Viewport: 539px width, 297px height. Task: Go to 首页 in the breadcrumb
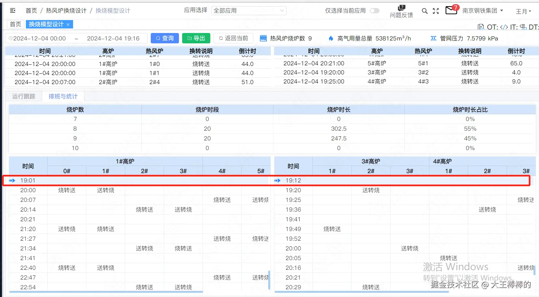pyautogui.click(x=31, y=11)
